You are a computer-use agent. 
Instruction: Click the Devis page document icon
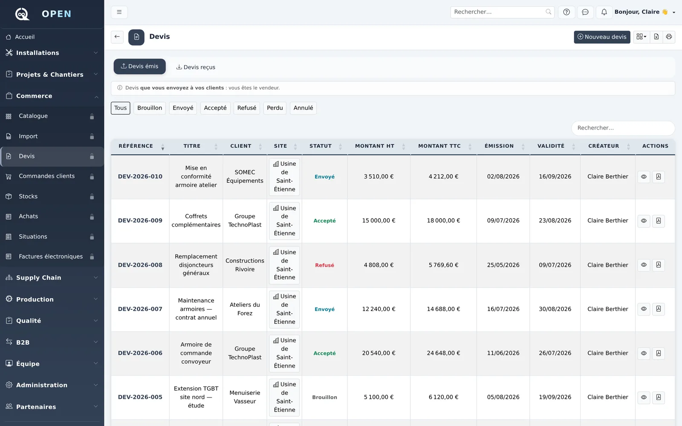(x=136, y=37)
